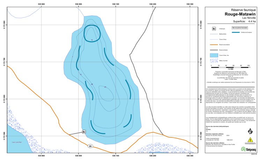The height and width of the screenshot is (160, 264).
Task: Click the 5 172 500 label on the right edge
Action: tap(201, 136)
